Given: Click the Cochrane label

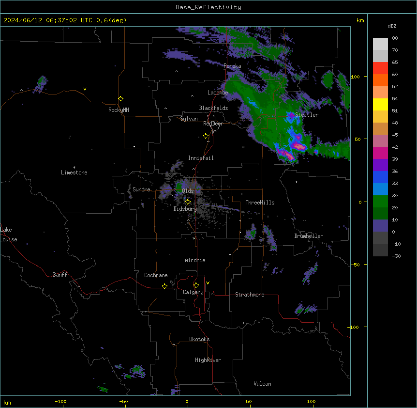Looking at the screenshot, I should pyautogui.click(x=156, y=275).
